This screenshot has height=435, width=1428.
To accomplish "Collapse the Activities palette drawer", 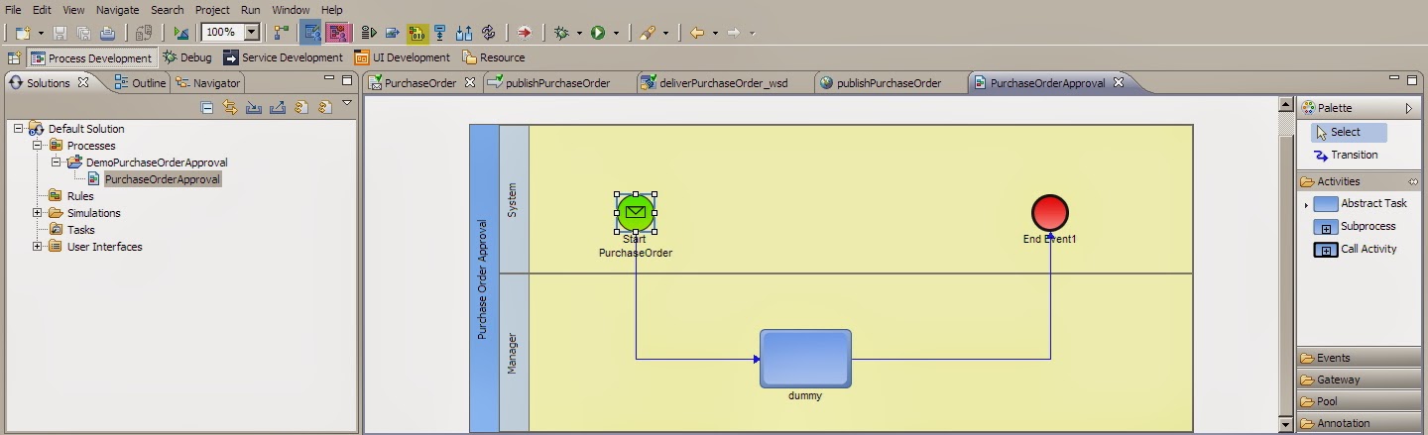I will [x=1359, y=181].
